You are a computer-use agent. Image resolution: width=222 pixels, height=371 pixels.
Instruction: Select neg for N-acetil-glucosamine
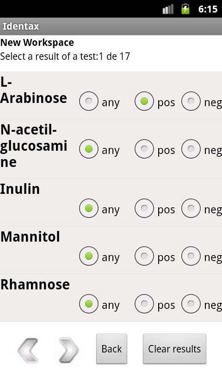pyautogui.click(x=191, y=149)
